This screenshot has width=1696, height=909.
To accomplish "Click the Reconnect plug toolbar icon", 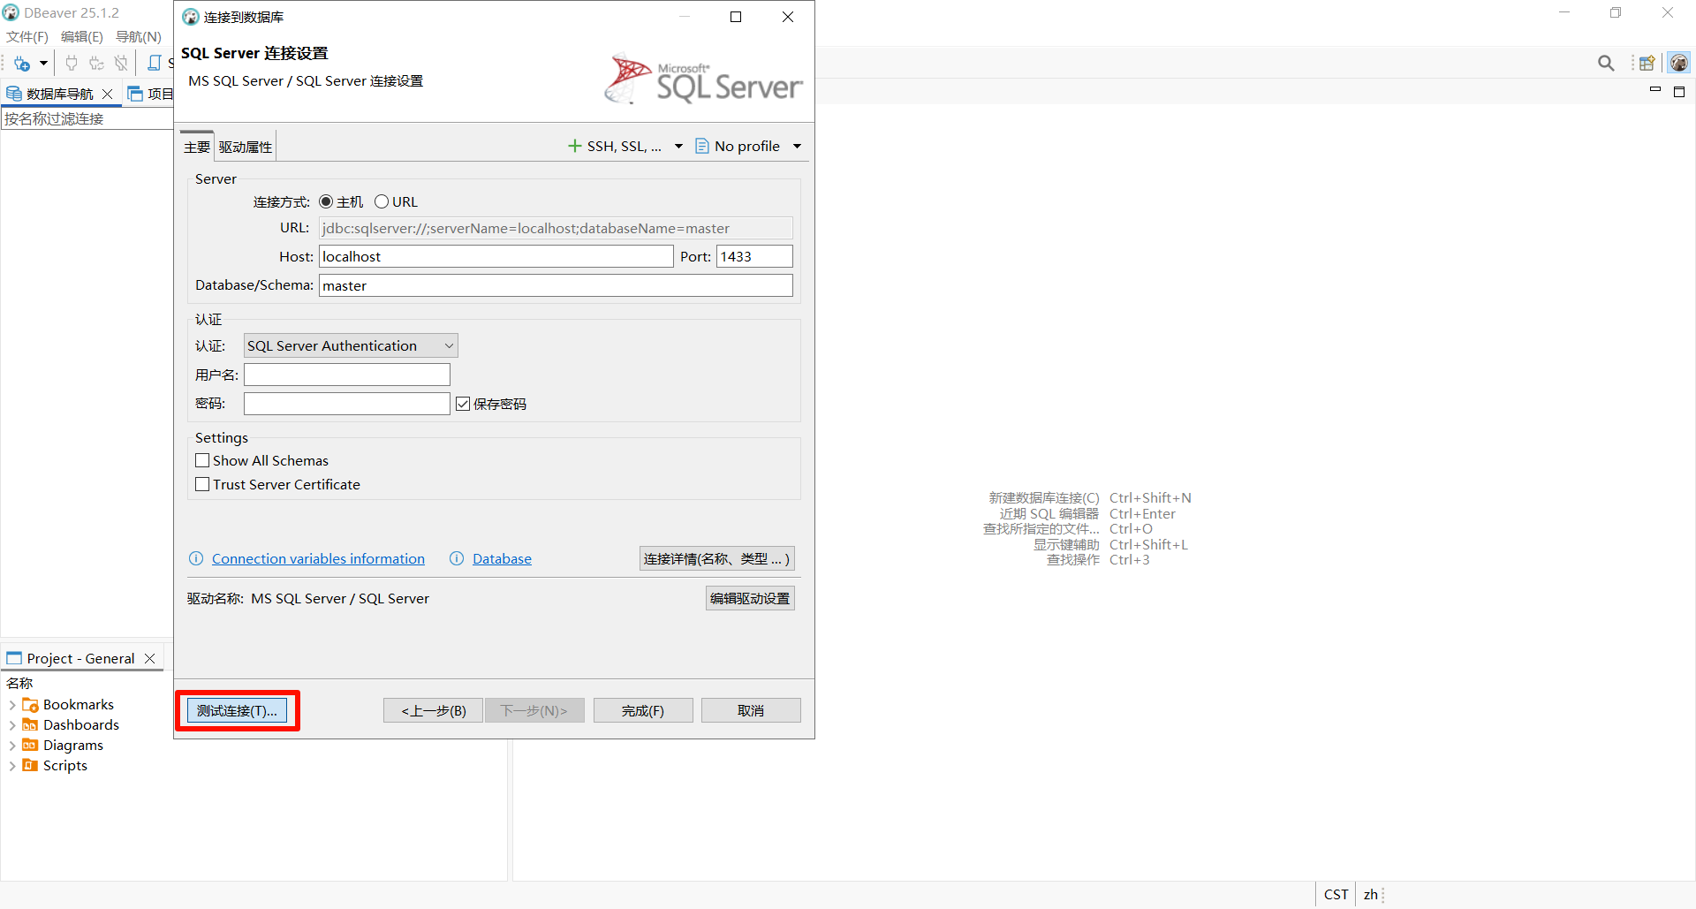I will point(96,64).
